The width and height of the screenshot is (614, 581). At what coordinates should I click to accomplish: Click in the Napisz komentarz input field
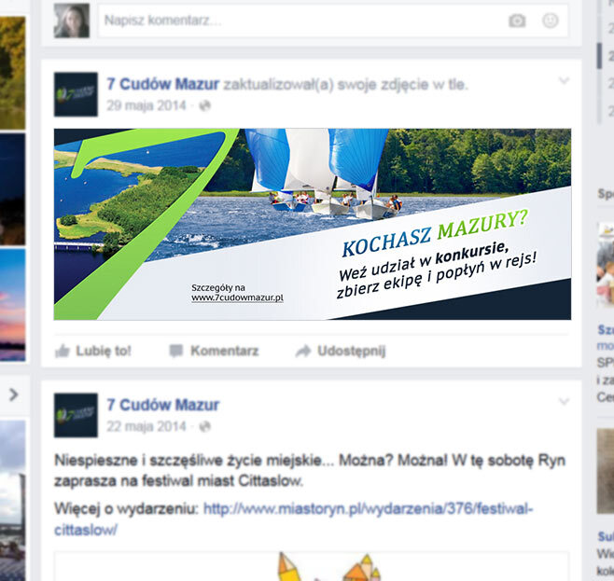[x=333, y=21]
